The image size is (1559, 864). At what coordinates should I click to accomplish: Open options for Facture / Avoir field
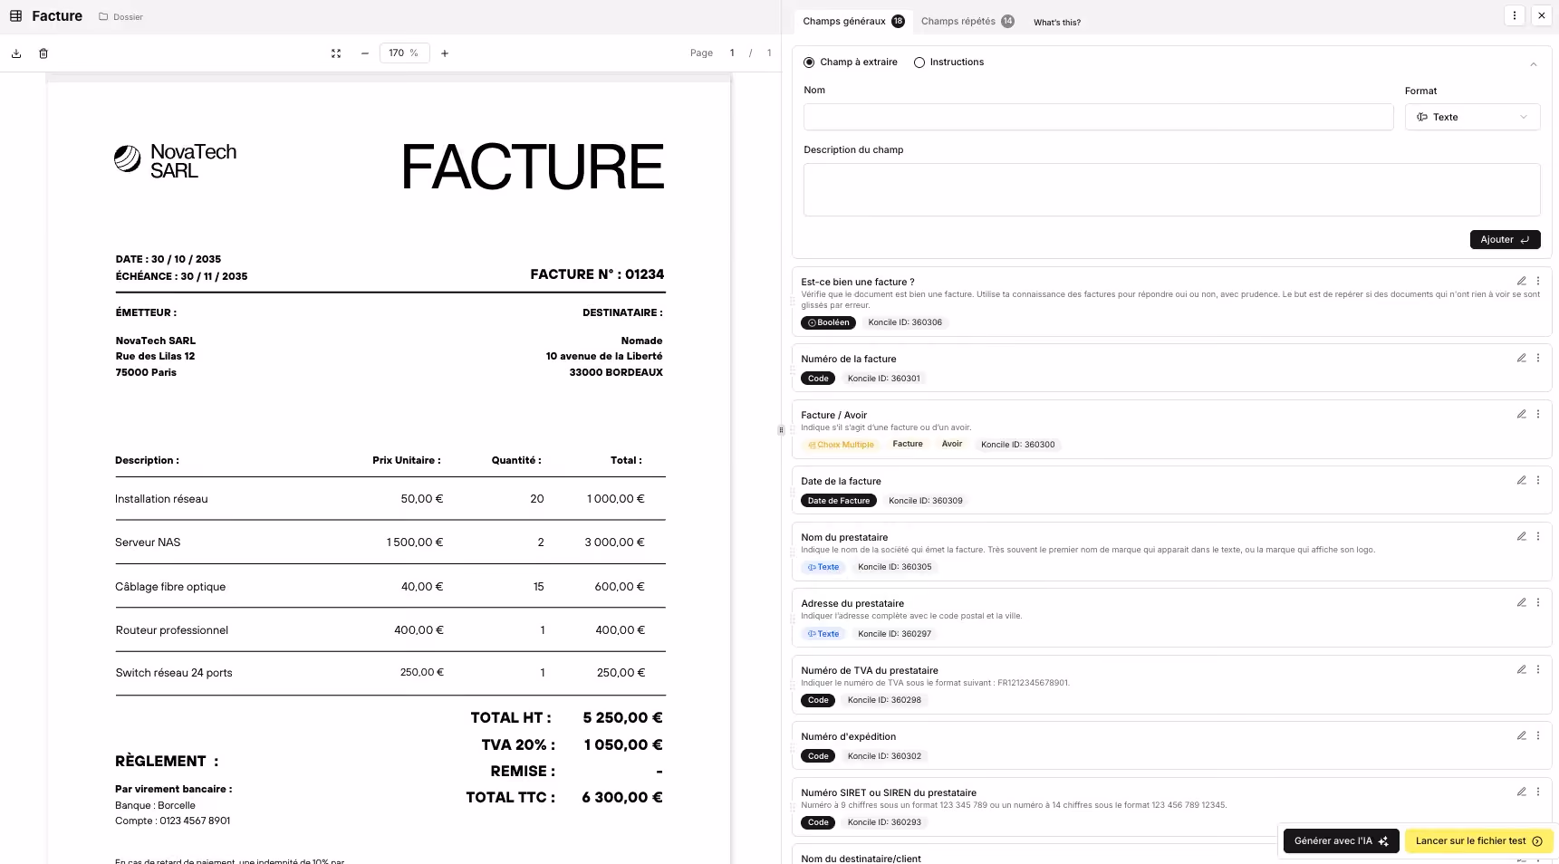[x=1538, y=415]
